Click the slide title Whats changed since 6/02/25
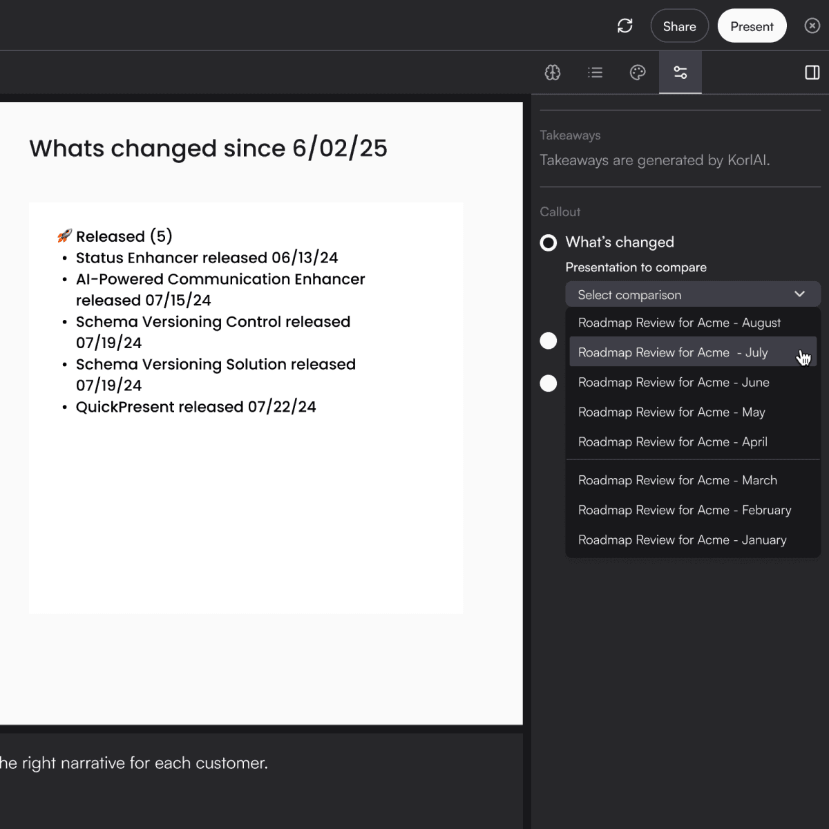Viewport: 829px width, 829px height. click(208, 149)
